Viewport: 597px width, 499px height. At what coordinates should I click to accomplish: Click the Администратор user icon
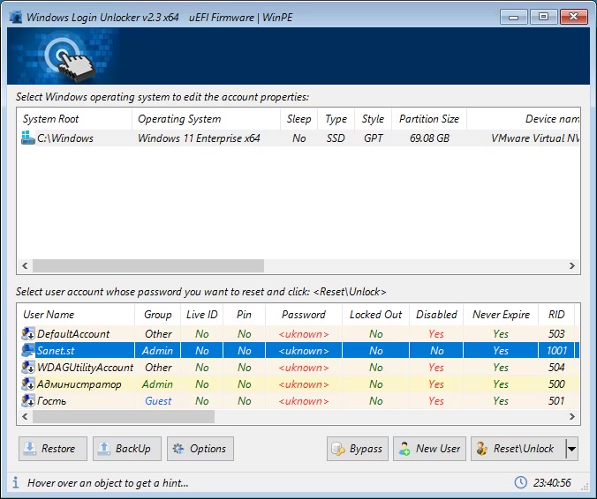(27, 384)
